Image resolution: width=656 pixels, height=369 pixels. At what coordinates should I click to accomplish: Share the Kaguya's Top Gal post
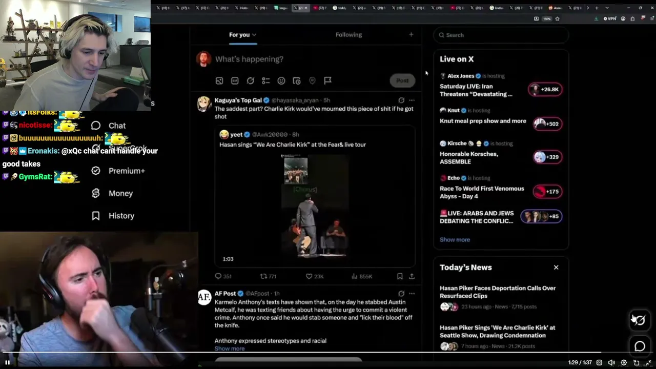[x=412, y=276]
